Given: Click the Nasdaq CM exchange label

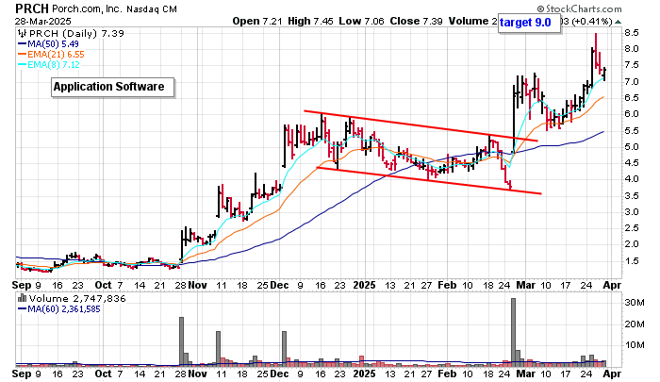Looking at the screenshot, I should click(152, 8).
